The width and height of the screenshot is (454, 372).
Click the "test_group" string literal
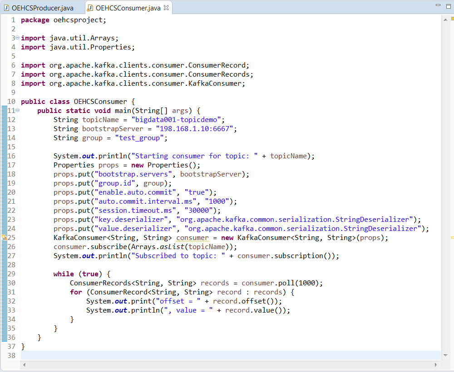(x=139, y=138)
